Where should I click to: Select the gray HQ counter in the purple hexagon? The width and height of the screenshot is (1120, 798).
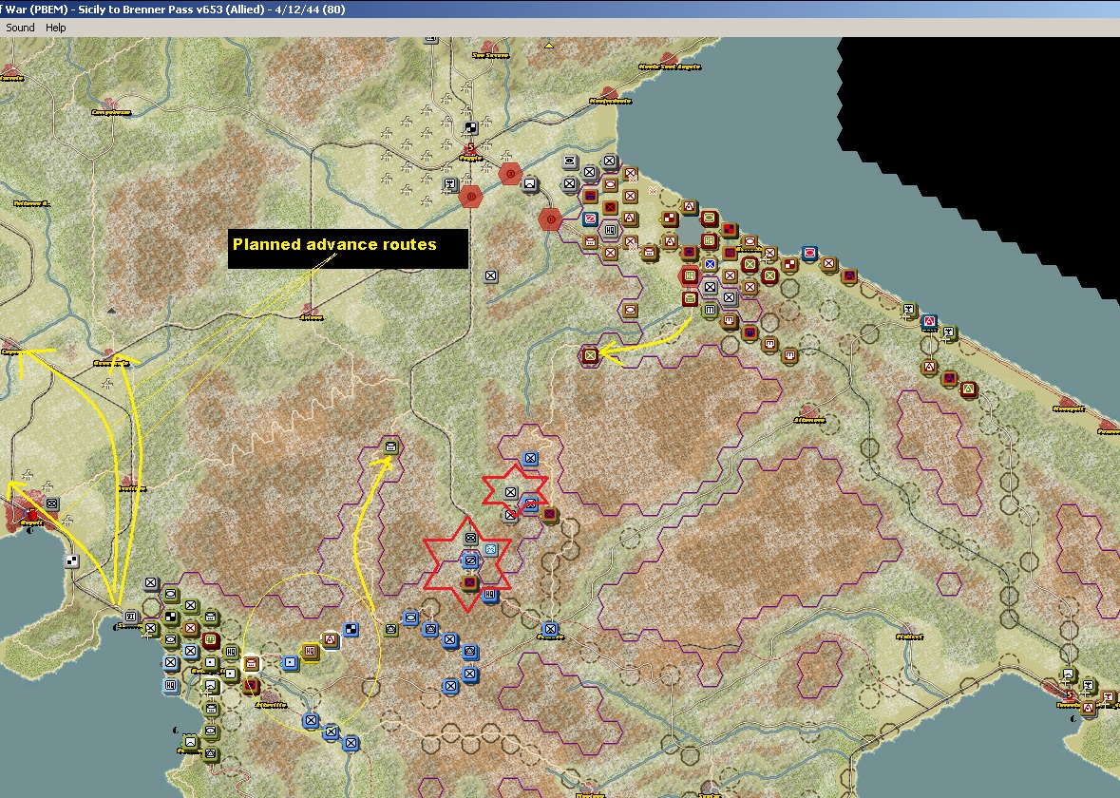pos(611,230)
